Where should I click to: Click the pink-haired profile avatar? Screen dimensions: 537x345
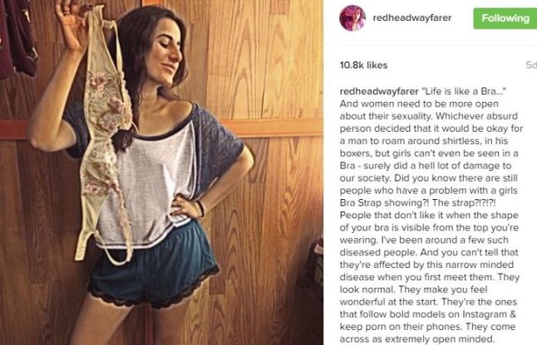(352, 17)
